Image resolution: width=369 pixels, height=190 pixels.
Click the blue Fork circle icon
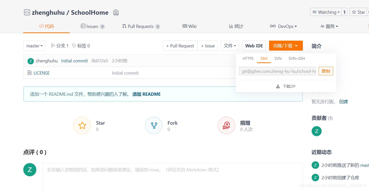(154, 125)
